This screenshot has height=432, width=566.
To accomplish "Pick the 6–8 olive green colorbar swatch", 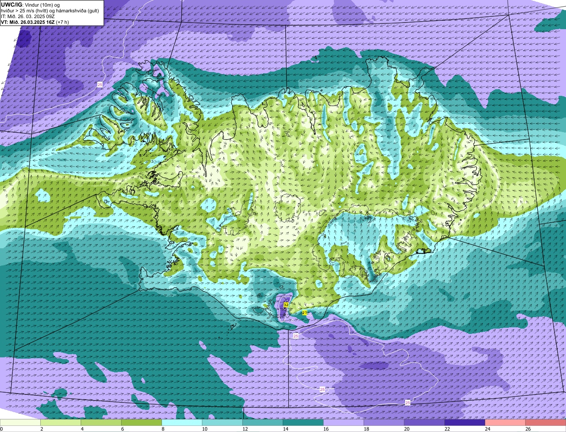I will click(x=141, y=423).
